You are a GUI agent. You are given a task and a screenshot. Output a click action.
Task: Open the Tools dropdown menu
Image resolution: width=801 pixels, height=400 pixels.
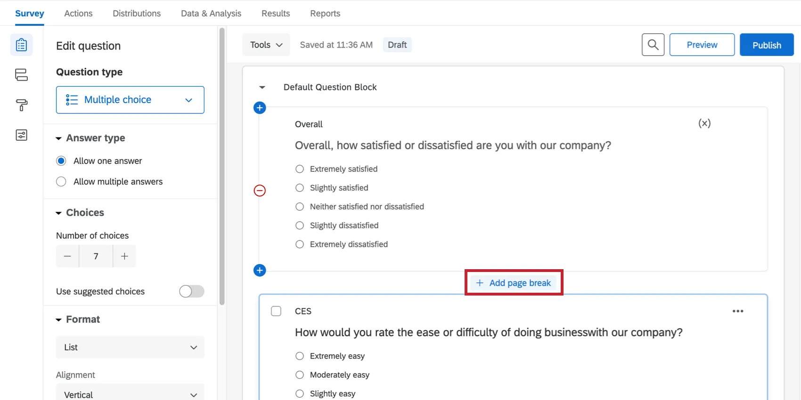tap(266, 45)
